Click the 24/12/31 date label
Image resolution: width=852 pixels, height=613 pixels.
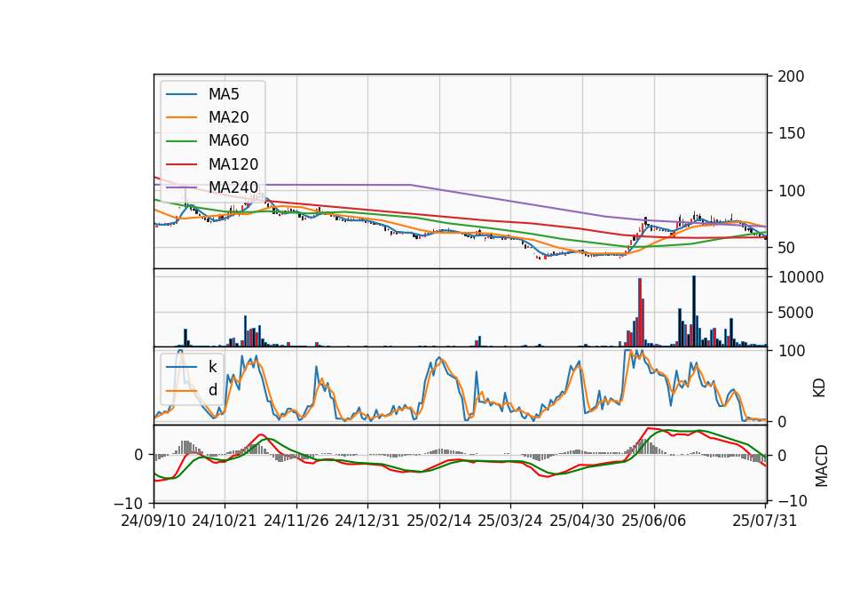[367, 521]
